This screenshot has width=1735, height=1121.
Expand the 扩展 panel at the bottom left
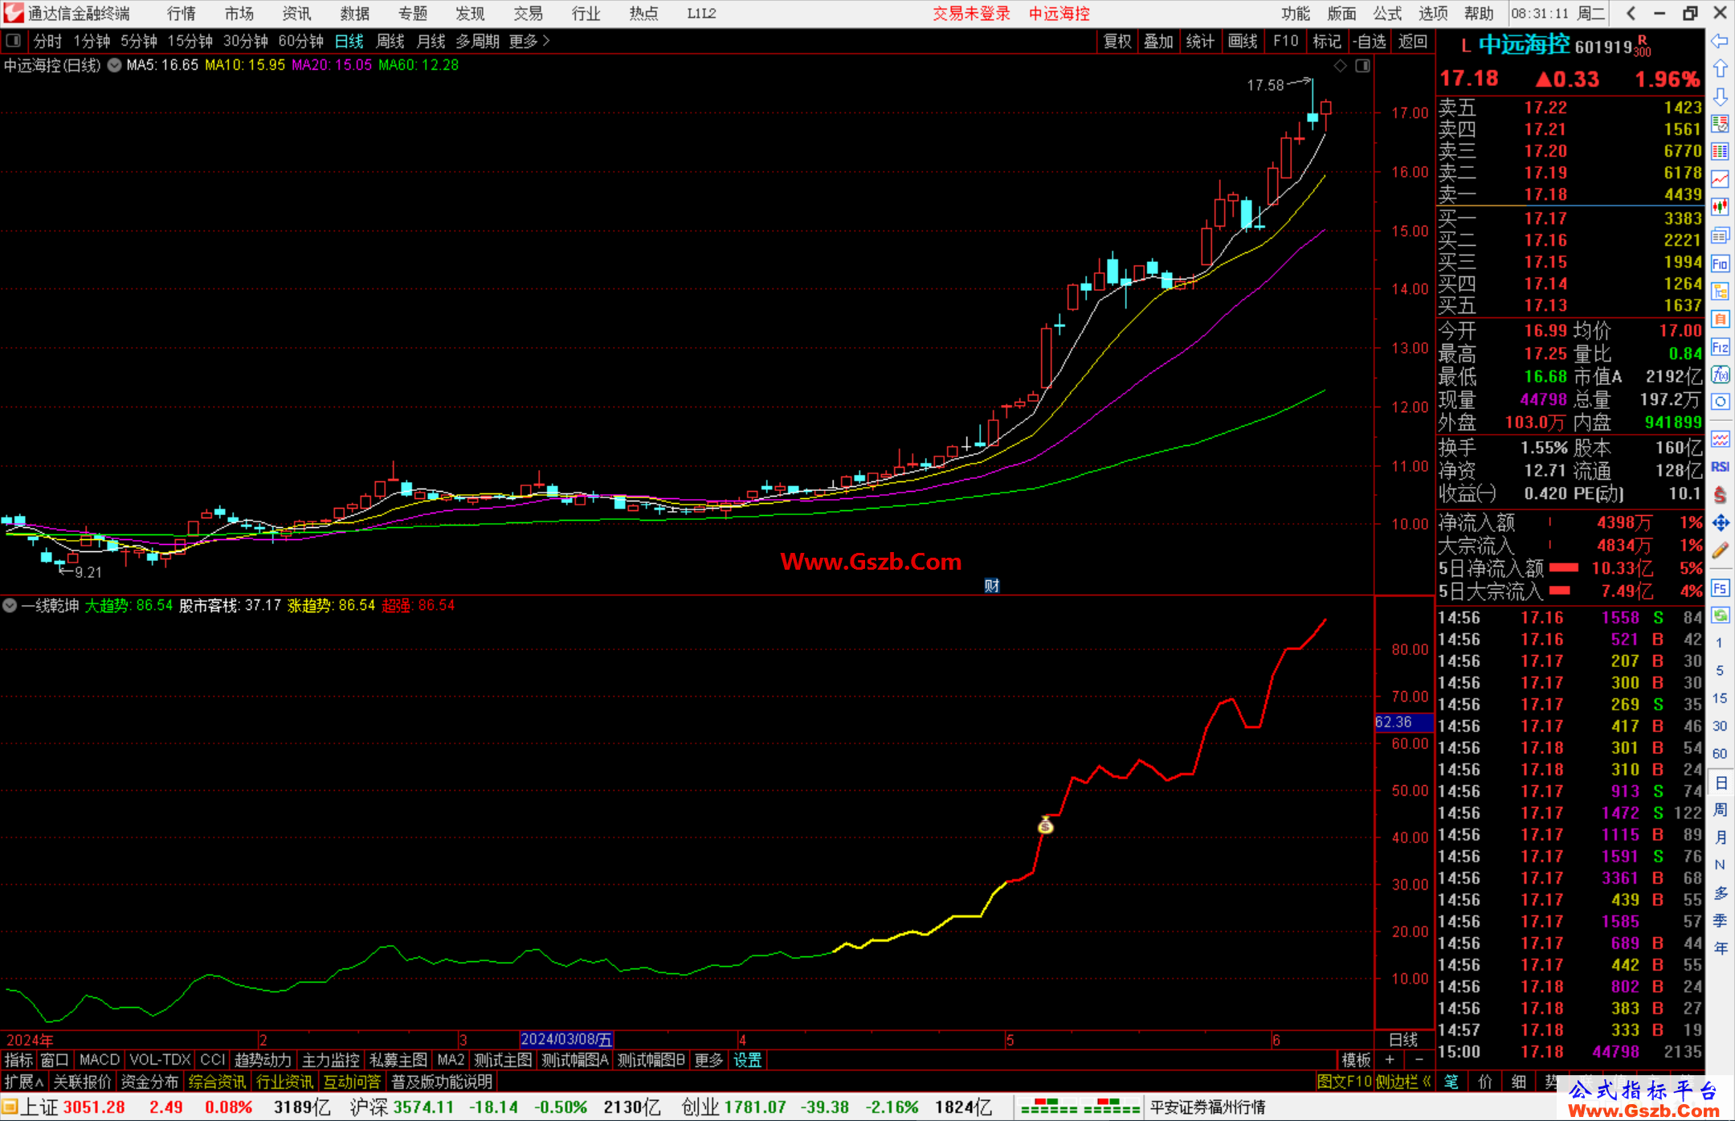tap(24, 1082)
